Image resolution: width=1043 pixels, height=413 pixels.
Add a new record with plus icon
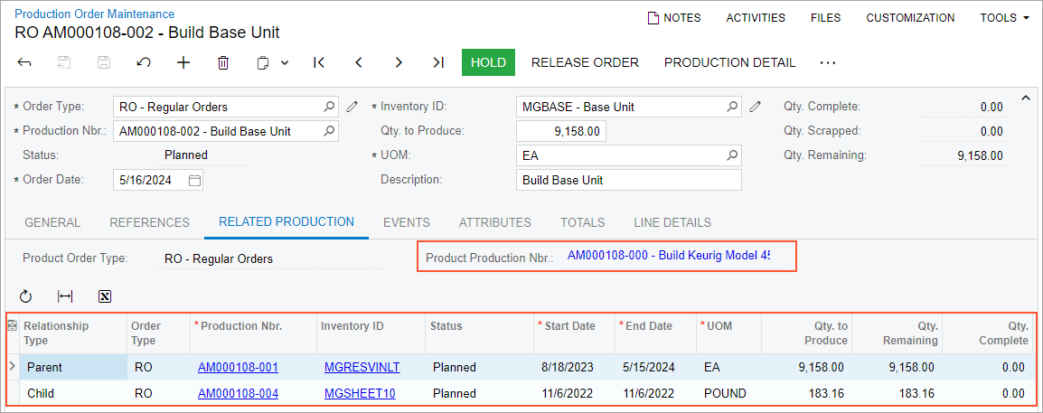(x=183, y=62)
